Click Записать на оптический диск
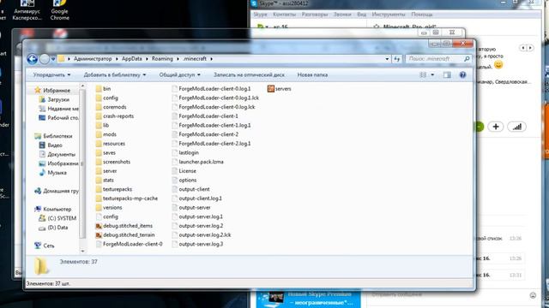 coord(249,74)
